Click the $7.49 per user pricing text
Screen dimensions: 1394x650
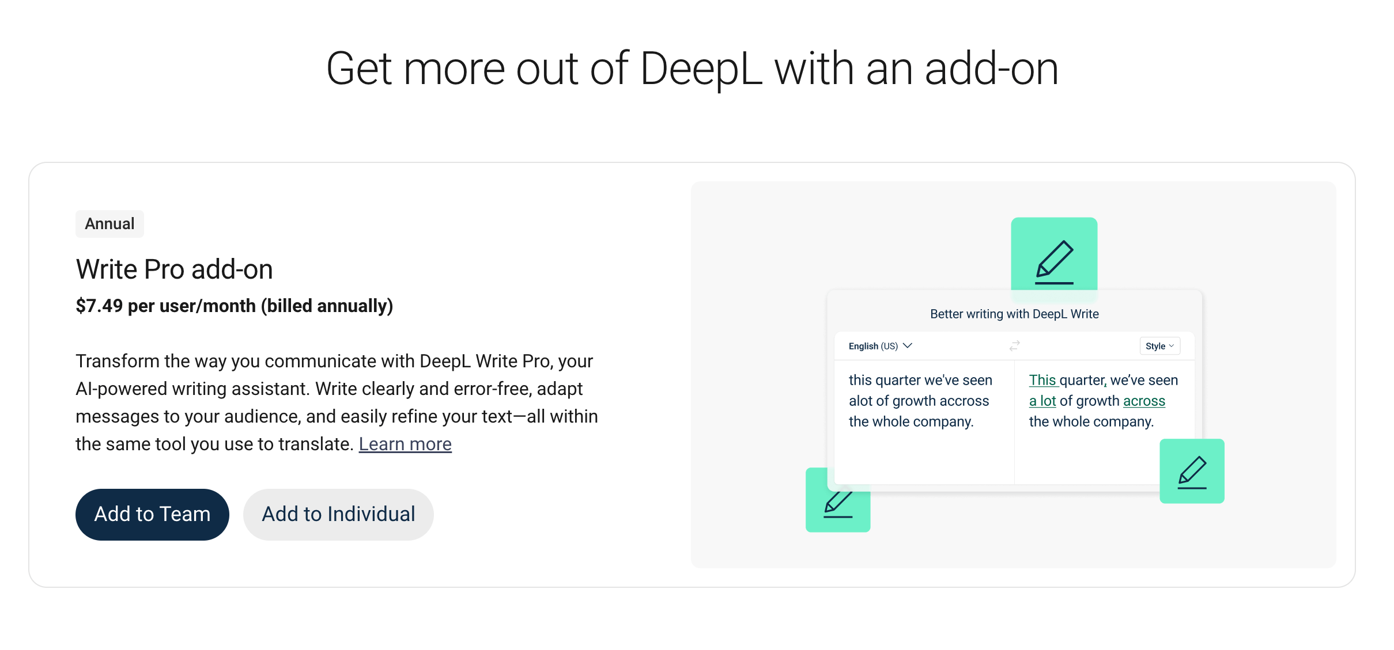click(234, 306)
